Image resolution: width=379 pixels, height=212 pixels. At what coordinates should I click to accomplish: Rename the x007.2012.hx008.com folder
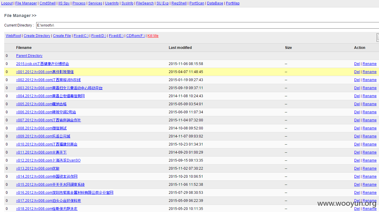[369, 120]
